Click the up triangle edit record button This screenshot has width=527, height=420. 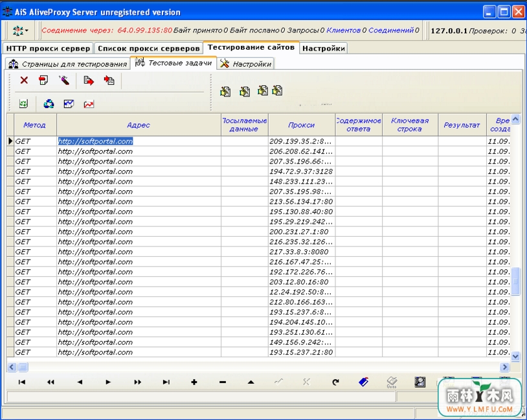[x=251, y=382]
